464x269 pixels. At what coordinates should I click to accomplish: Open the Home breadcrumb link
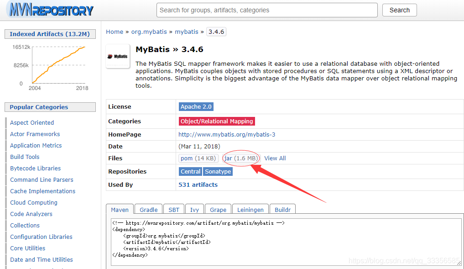(x=115, y=32)
